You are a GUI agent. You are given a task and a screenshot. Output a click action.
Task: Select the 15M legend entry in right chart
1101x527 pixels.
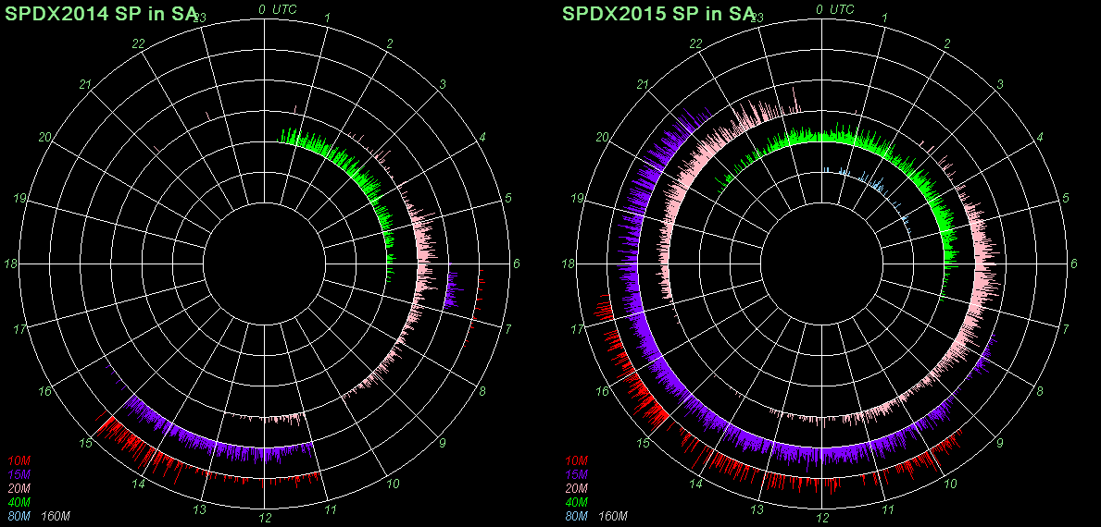[575, 474]
